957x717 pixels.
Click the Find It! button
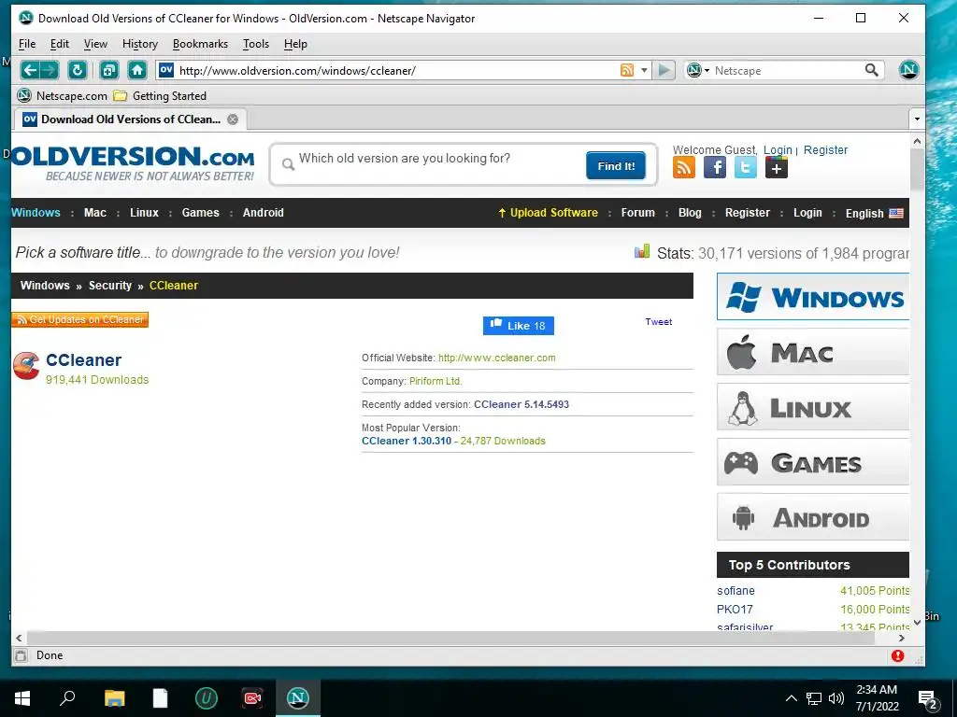616,166
